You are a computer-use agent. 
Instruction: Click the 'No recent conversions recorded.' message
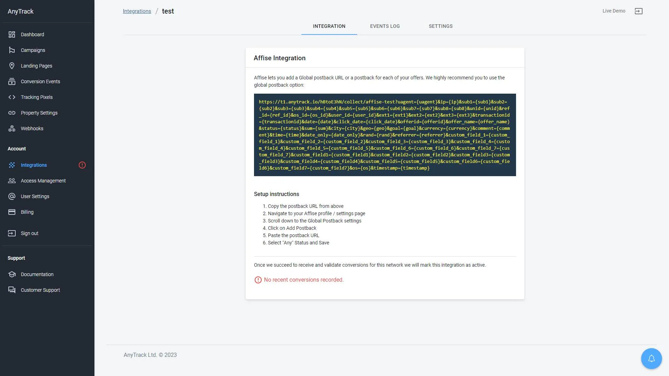[x=303, y=280]
